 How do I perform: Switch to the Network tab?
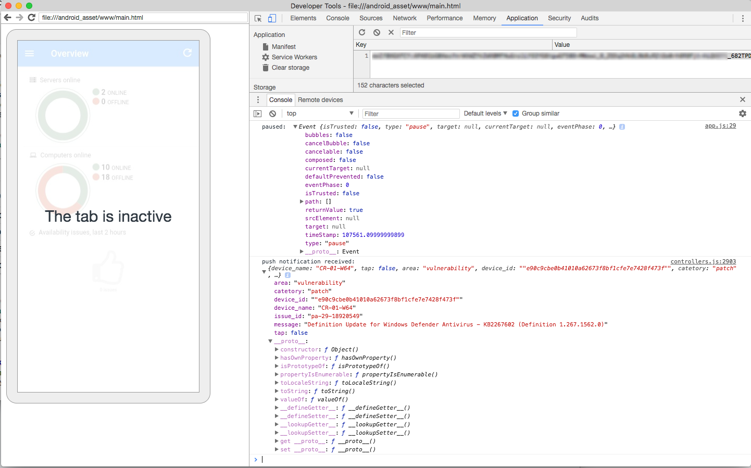[x=405, y=18]
